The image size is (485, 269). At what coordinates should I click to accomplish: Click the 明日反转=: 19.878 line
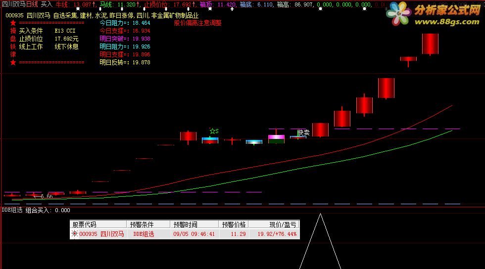pyautogui.click(x=125, y=62)
